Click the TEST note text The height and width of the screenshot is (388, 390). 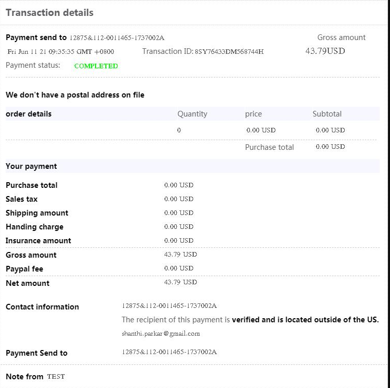coord(56,377)
